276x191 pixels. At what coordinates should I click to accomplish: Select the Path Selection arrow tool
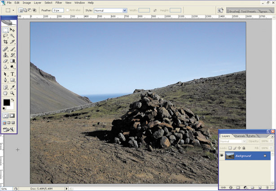click(5, 74)
